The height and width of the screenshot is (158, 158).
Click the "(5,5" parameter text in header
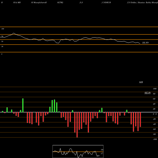81,3
